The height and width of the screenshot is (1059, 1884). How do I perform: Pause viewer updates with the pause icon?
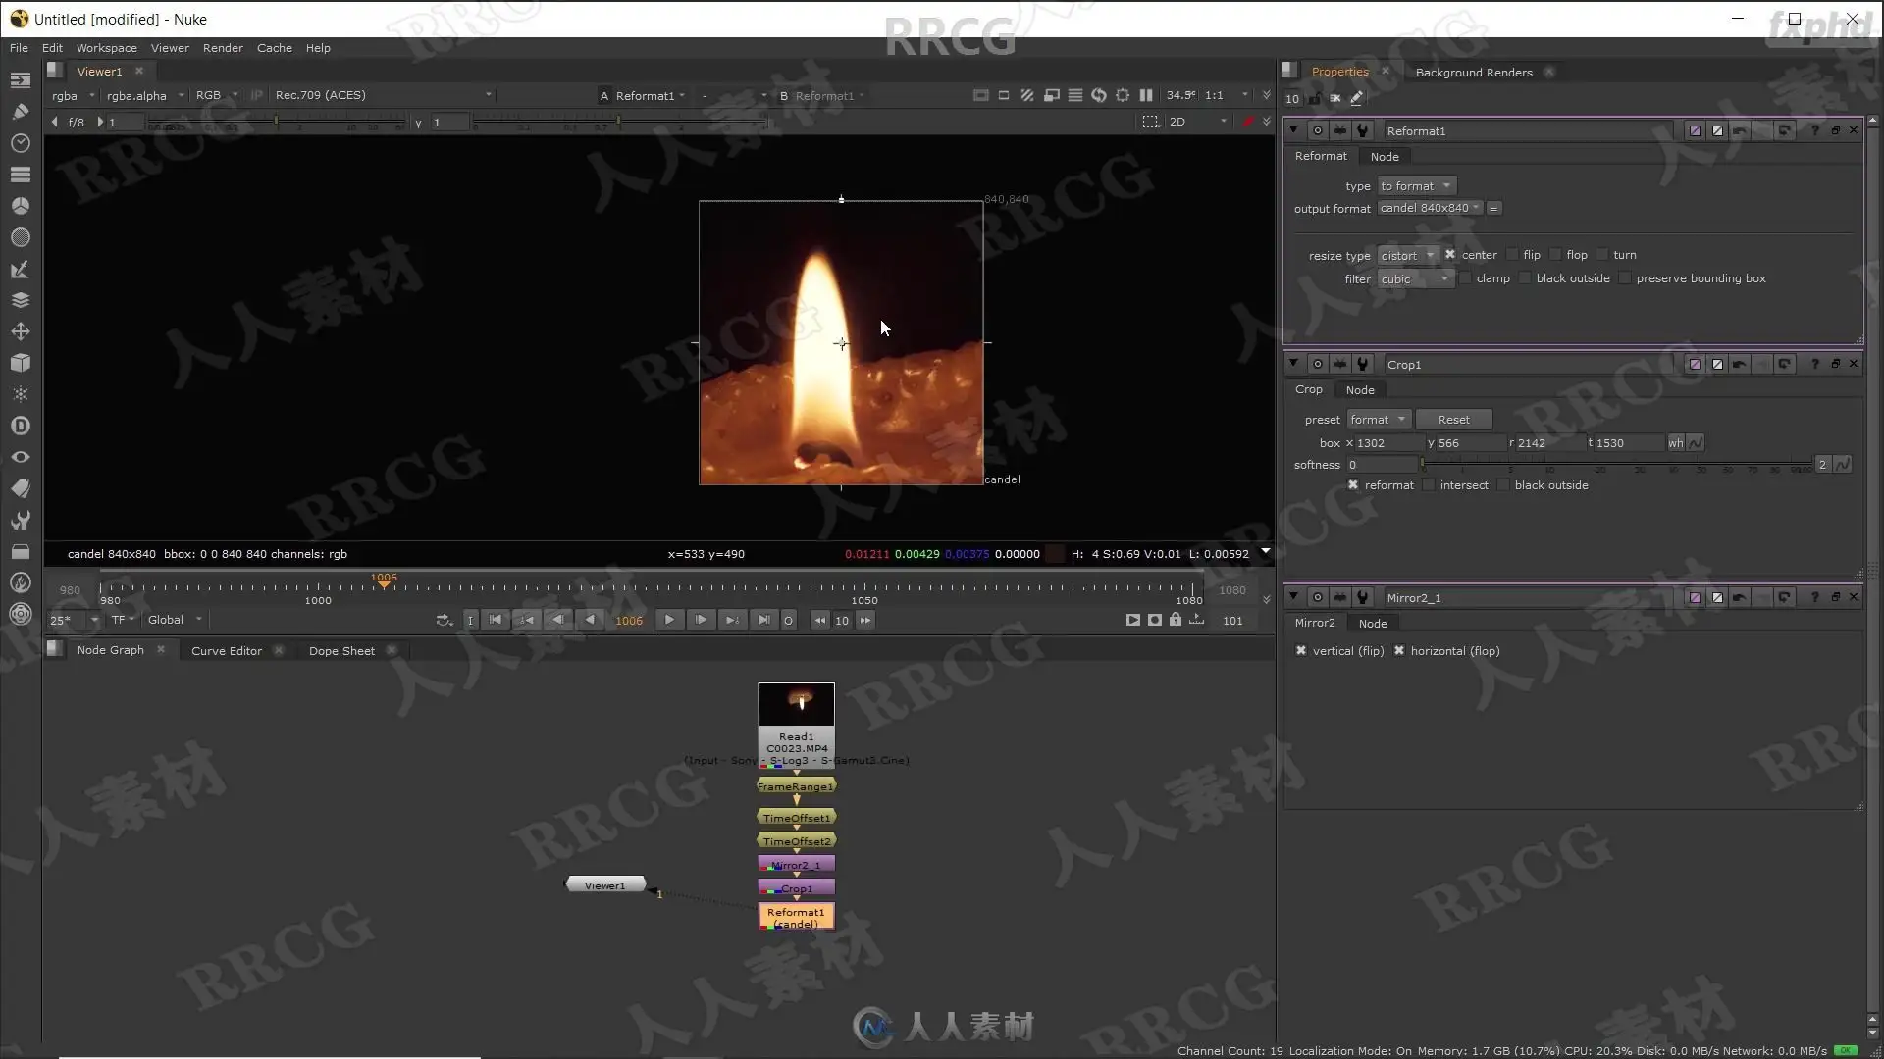(x=1145, y=95)
